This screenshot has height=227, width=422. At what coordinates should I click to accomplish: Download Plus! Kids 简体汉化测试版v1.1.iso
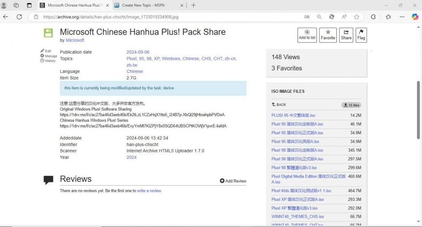301,191
